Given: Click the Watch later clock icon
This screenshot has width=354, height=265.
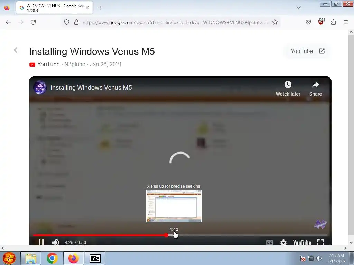Looking at the screenshot, I should point(288,85).
